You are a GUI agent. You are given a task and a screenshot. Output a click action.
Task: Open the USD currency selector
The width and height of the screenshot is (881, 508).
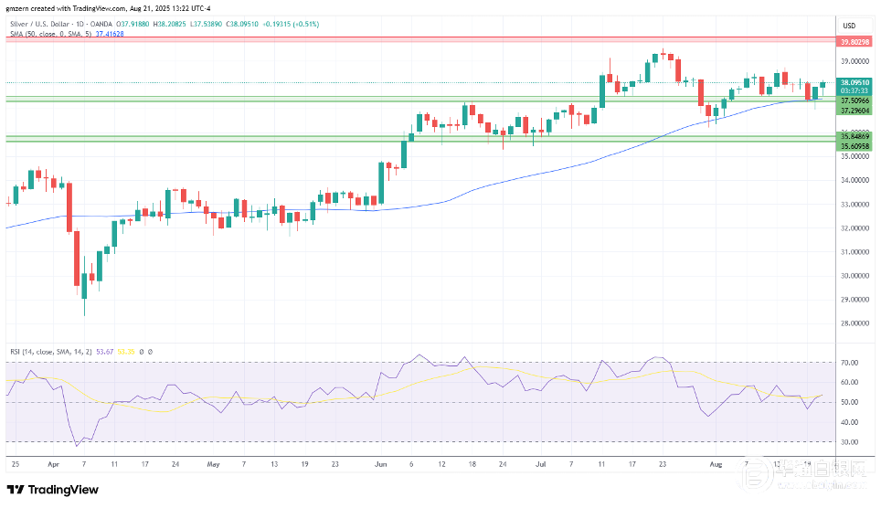849,26
